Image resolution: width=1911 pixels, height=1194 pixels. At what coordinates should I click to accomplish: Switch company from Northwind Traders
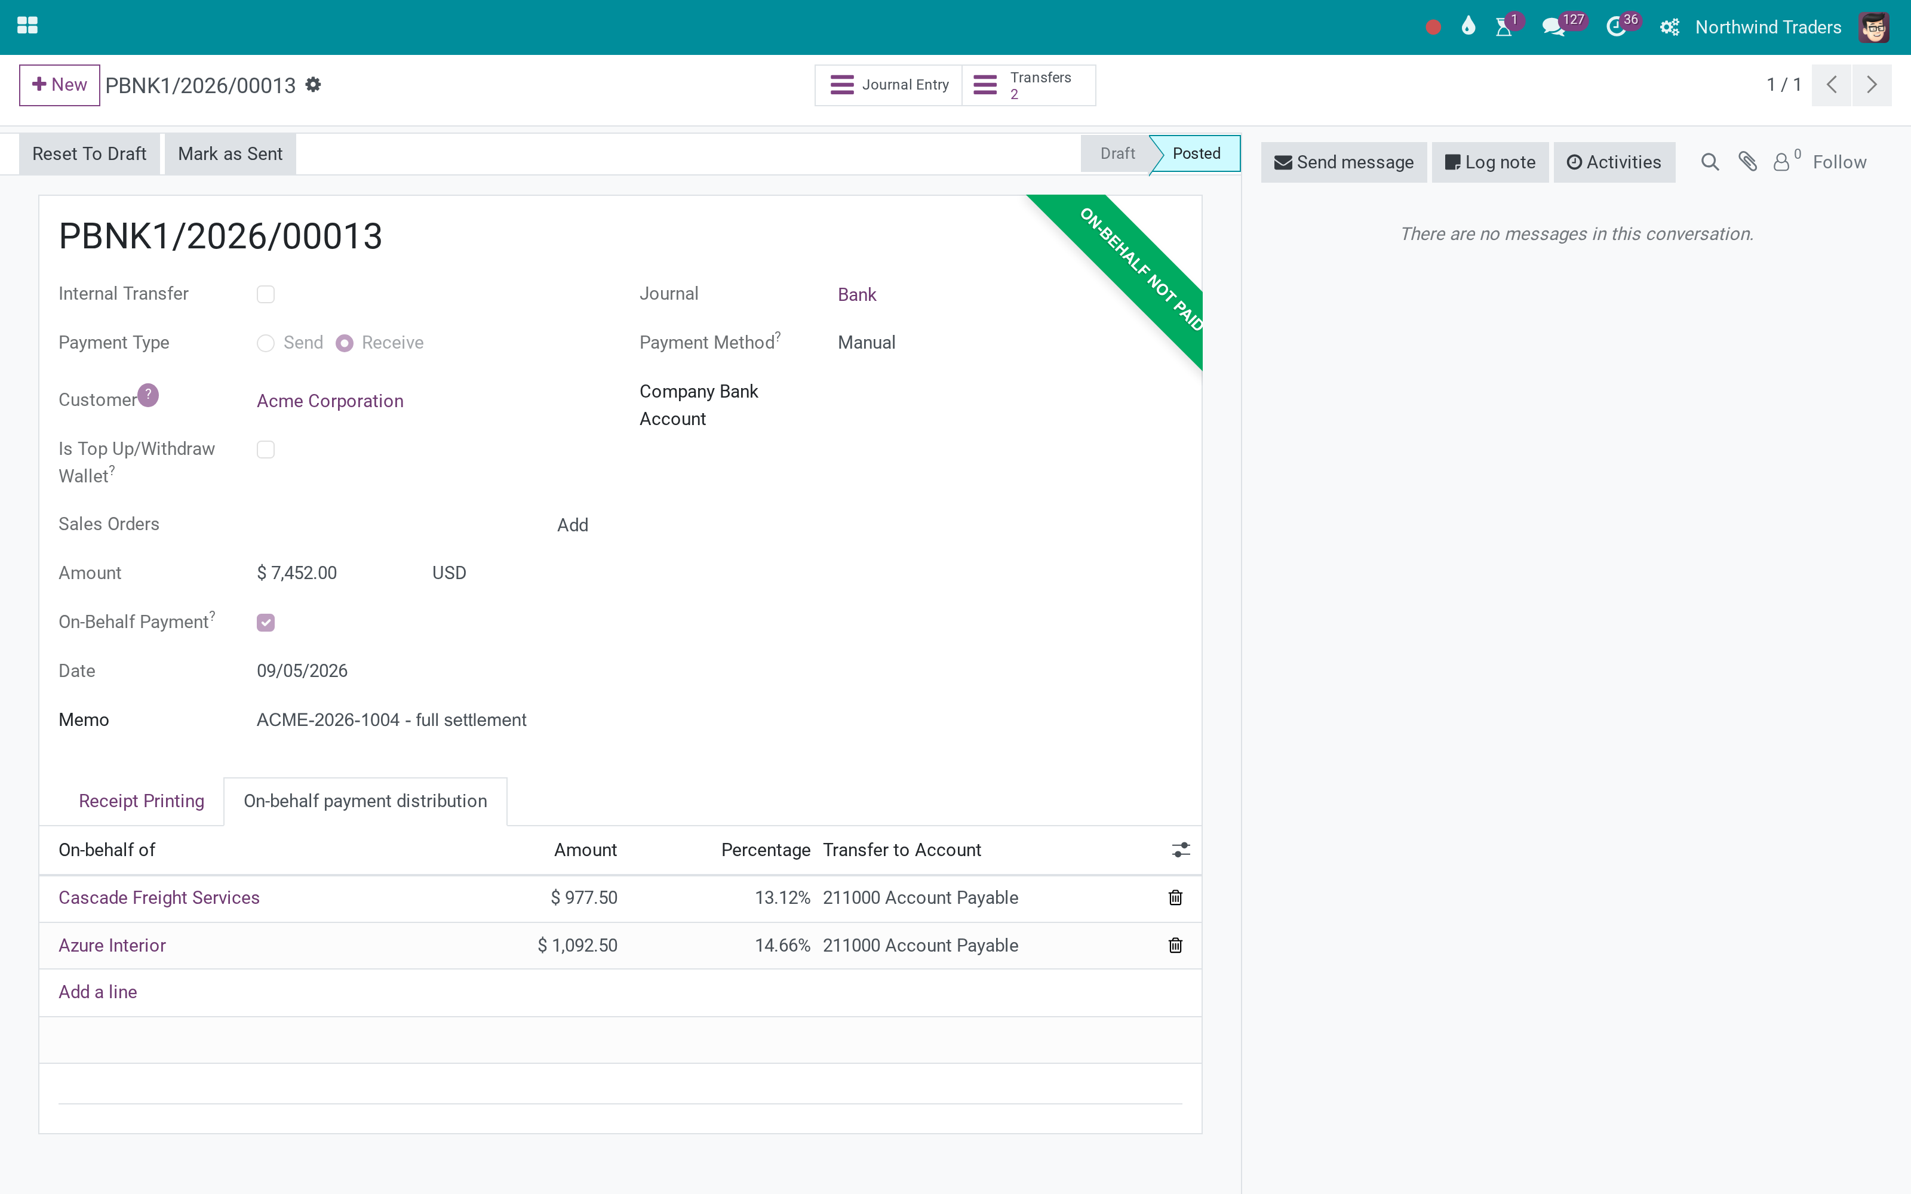click(1767, 27)
